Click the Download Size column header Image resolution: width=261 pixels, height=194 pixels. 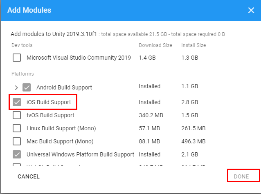155,45
